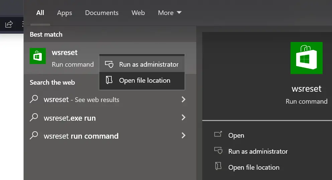Screen dimensions: 332x180
Task: Click the small green Store icon beside wsreset
Action: (x=38, y=56)
